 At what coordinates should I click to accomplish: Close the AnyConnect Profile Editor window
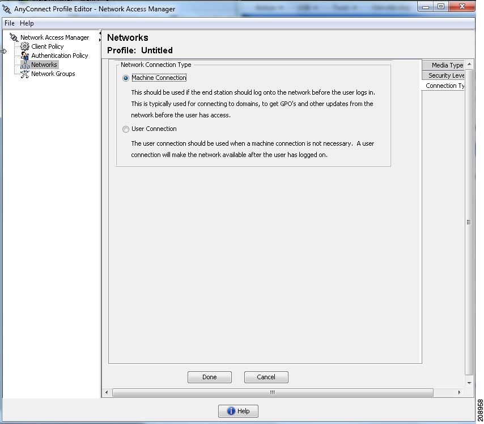pos(462,6)
